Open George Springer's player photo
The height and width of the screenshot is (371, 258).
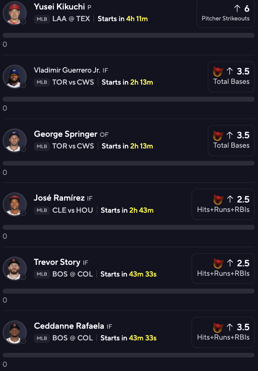(15, 141)
